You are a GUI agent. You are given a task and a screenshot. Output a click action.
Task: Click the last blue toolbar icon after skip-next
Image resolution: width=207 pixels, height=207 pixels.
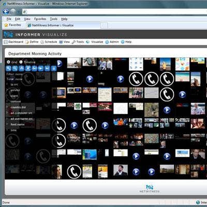(x=53, y=68)
